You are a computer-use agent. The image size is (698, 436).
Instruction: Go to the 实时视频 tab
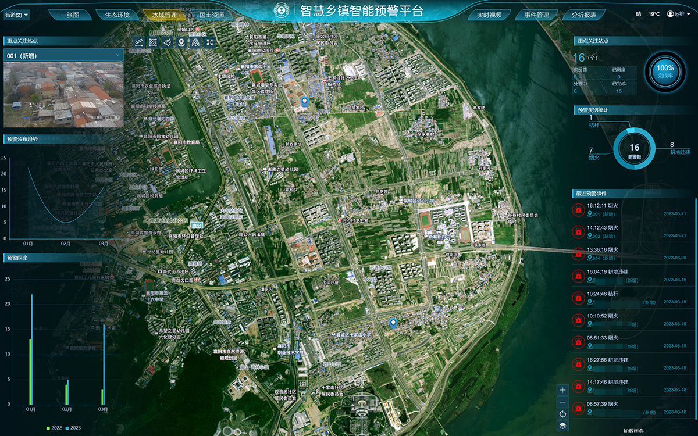490,15
